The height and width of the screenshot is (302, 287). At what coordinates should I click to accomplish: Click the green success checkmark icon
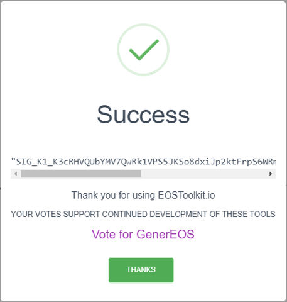point(144,50)
